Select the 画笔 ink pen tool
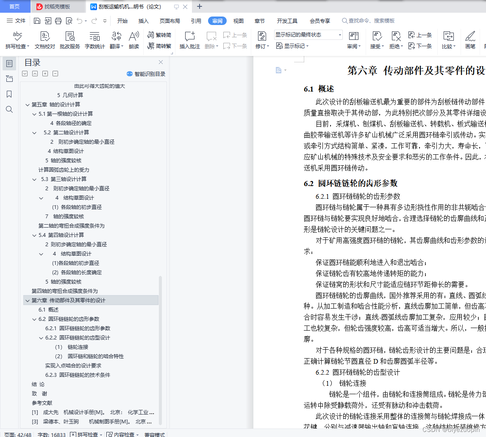The height and width of the screenshot is (437, 486). click(470, 39)
